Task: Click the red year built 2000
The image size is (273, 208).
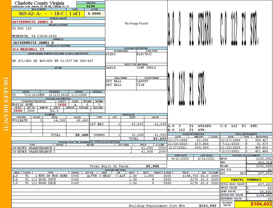Action: 18,111
